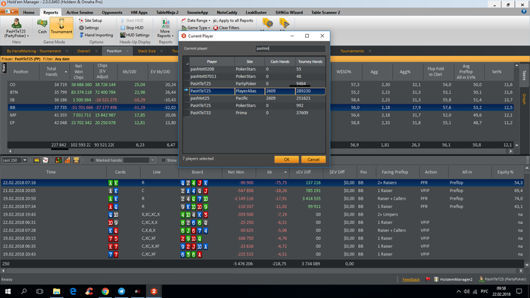Close the Tournaments report tab
Image resolution: width=530 pixels, height=298 pixels.
[x=369, y=51]
